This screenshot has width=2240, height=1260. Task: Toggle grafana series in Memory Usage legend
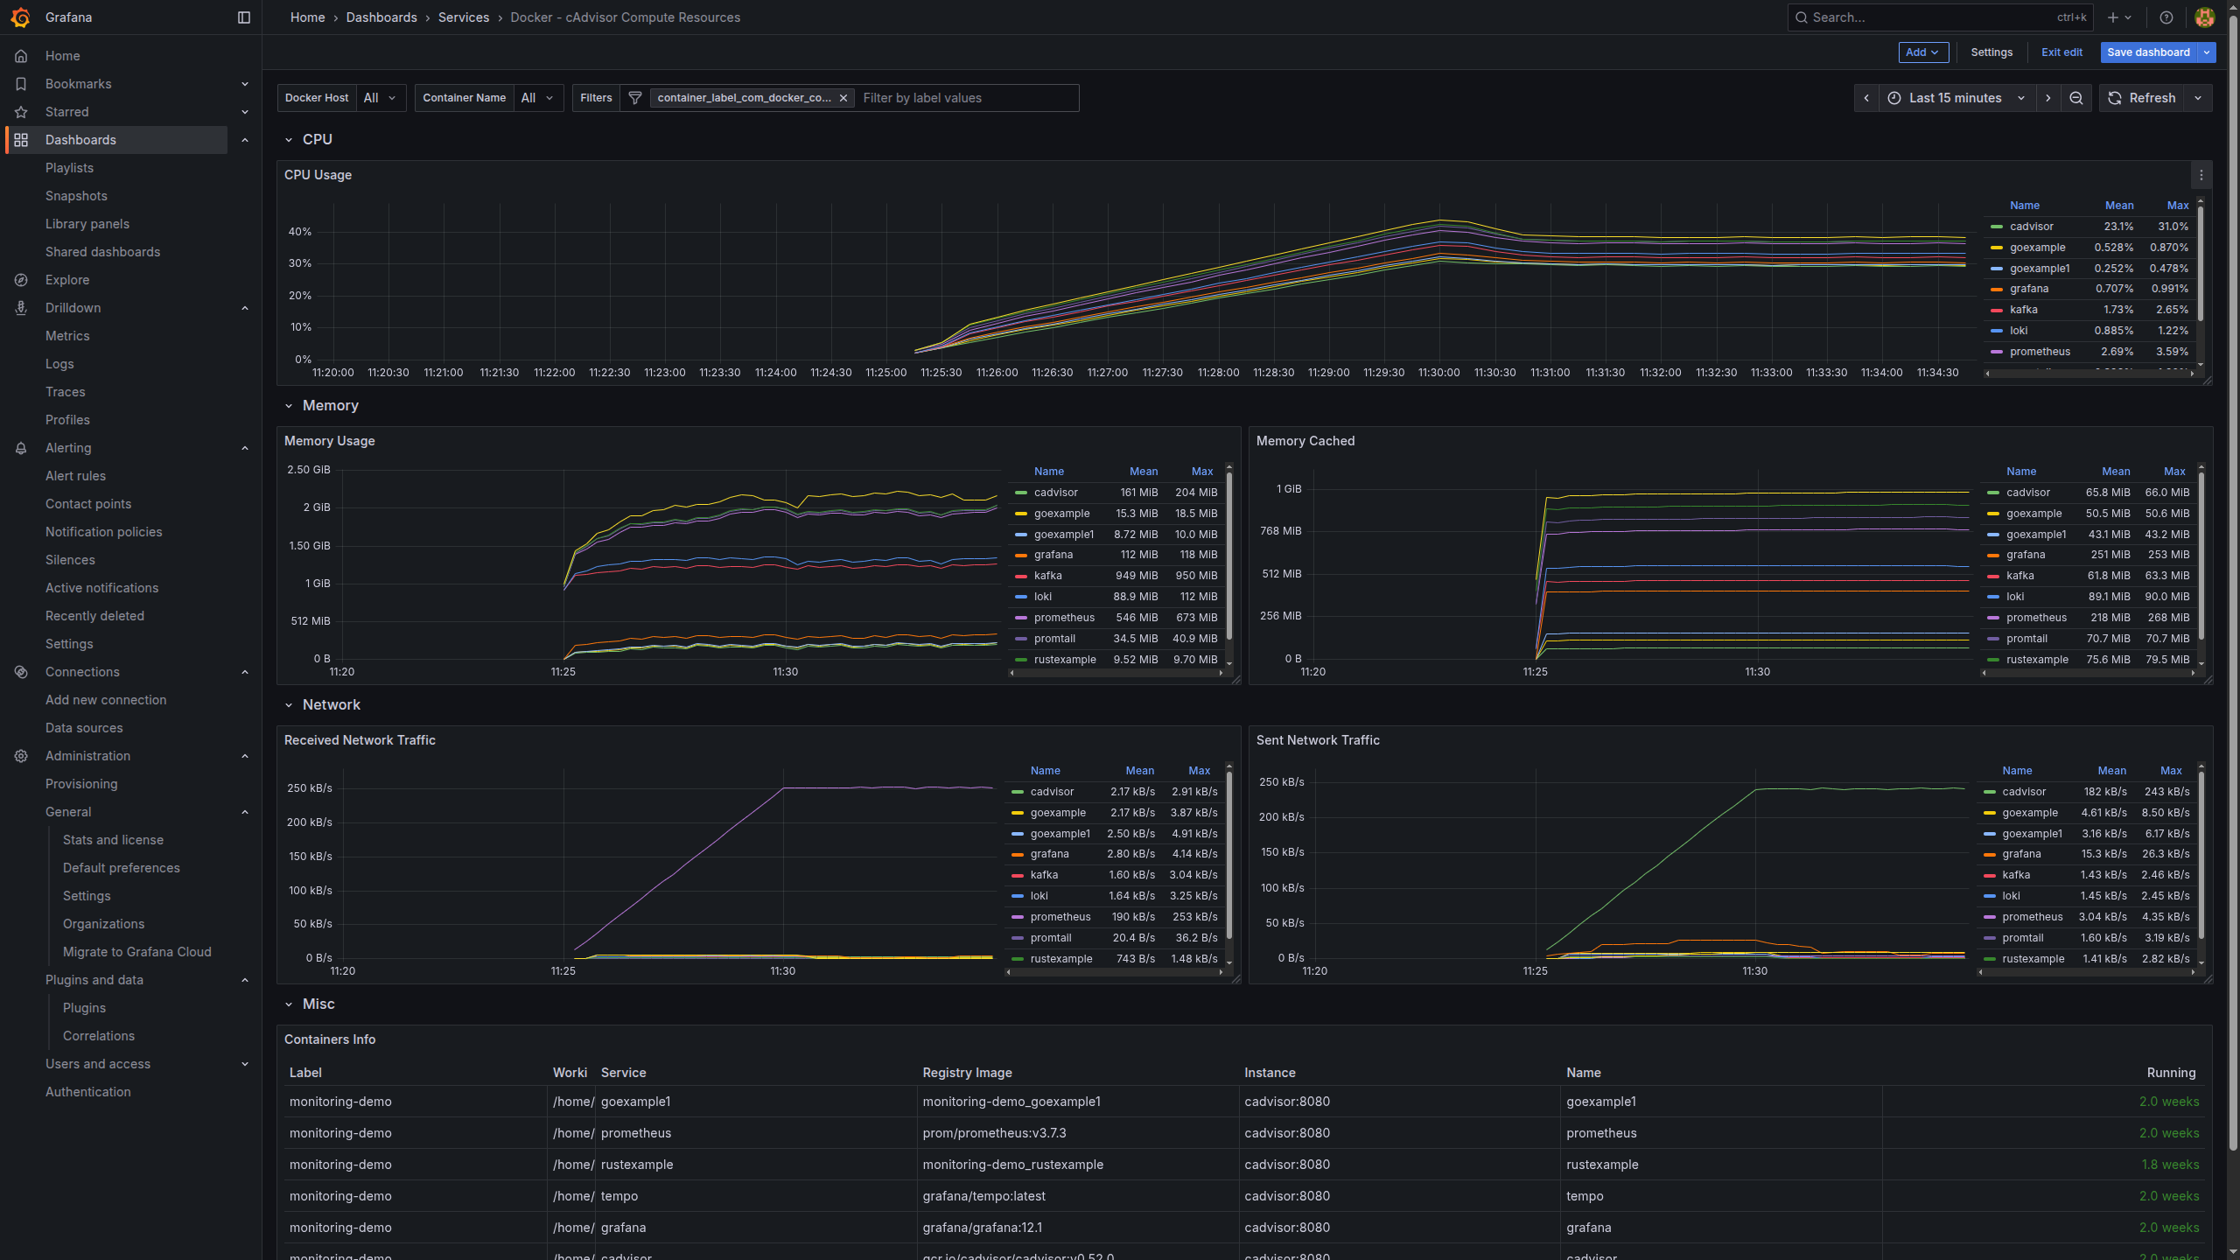click(x=1053, y=555)
